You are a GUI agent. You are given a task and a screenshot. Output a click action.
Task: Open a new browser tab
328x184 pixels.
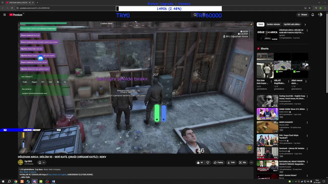coord(37,3)
